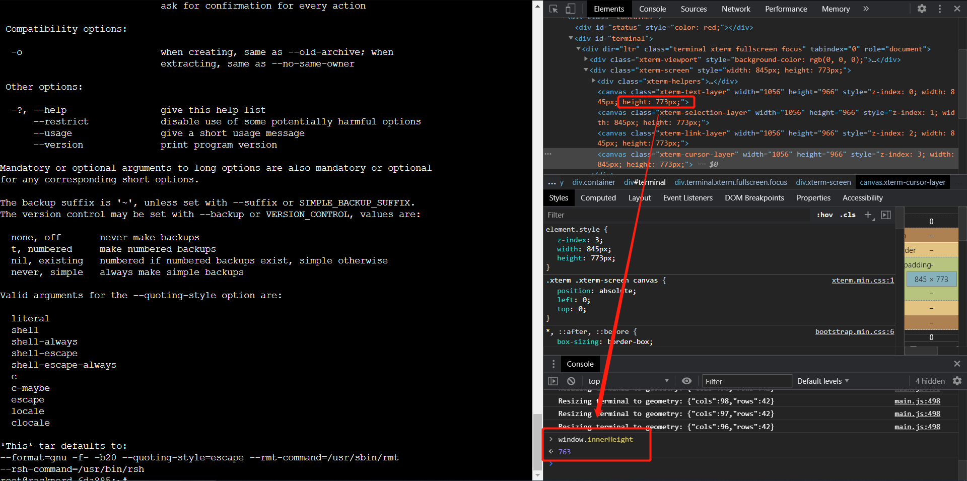Collapse the xterm-screen div node

pyautogui.click(x=586, y=70)
